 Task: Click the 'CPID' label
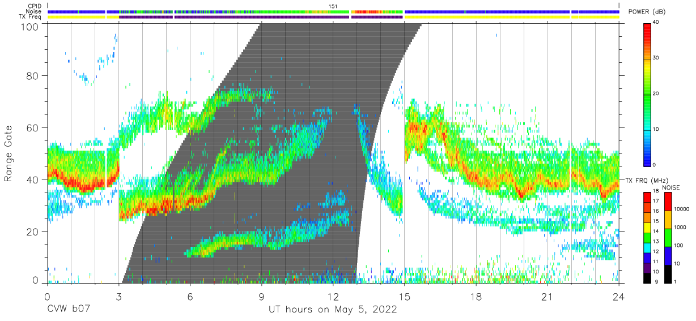coord(35,6)
